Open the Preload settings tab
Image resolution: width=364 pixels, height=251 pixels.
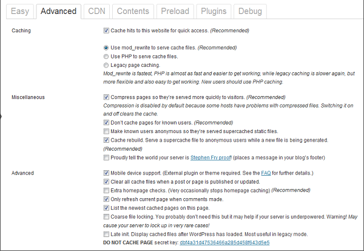click(175, 12)
